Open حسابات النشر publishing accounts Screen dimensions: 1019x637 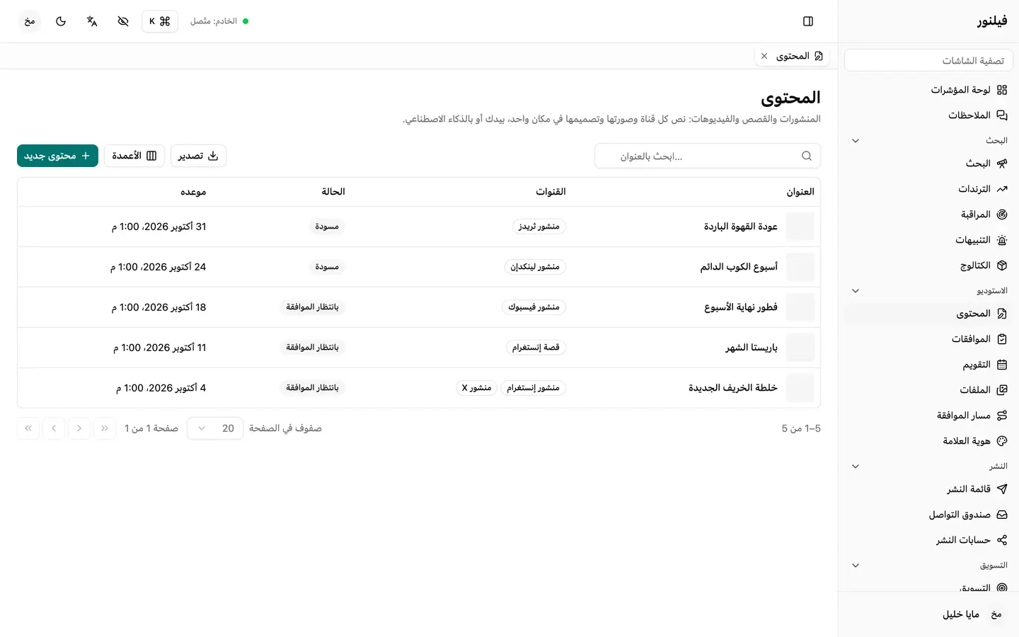(928, 540)
